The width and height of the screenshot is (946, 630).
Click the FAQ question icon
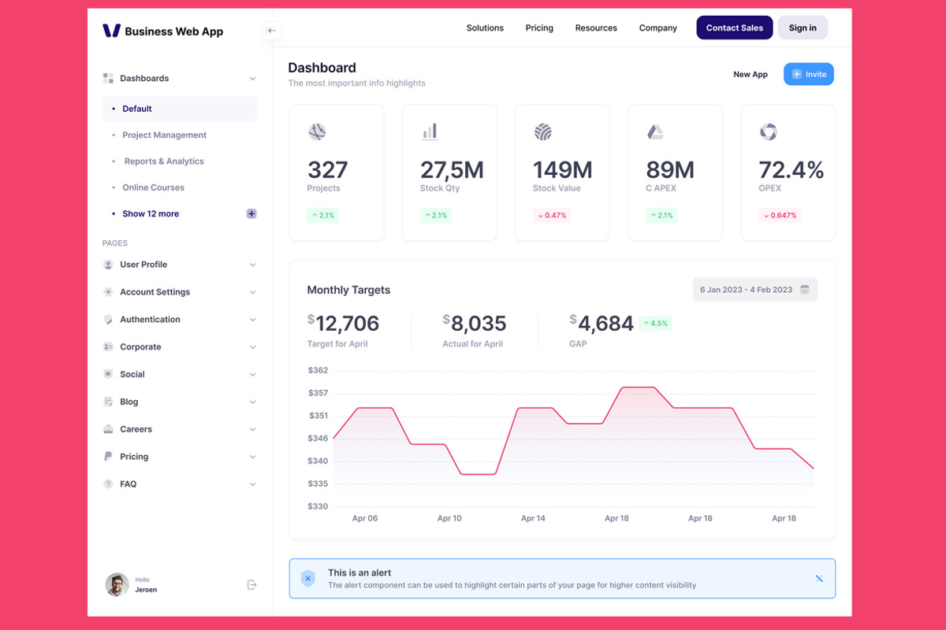click(x=108, y=484)
